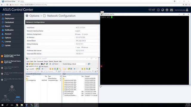This screenshot has width=191, height=107.
Task: Open the Notification section in sidebar
Action: pos(9,30)
